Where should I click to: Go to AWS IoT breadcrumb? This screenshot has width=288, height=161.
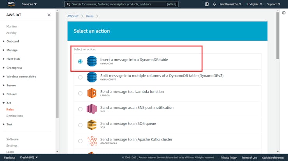click(x=73, y=16)
